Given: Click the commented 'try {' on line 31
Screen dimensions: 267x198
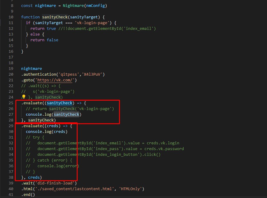Looking at the screenshot, I should click(38, 137).
